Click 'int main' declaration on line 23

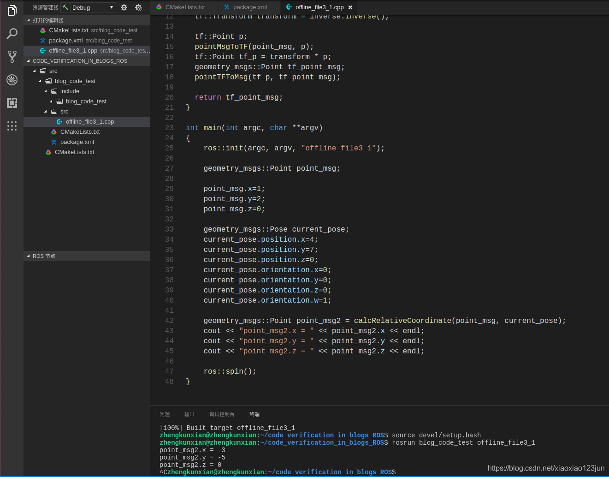[x=203, y=128]
